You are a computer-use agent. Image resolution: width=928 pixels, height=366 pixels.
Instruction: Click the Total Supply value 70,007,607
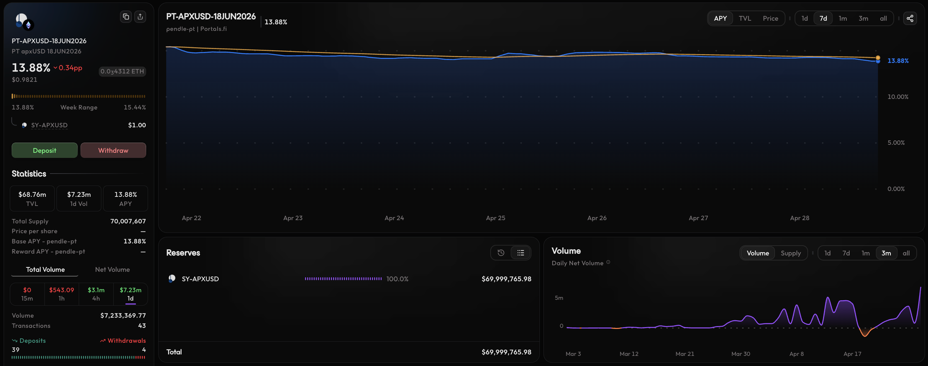(128, 221)
